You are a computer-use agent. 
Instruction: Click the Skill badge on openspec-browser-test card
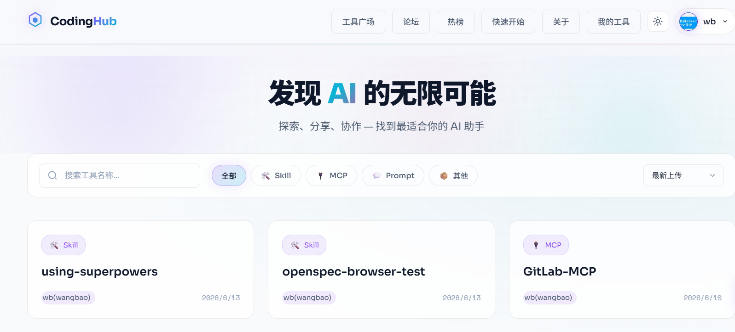304,245
